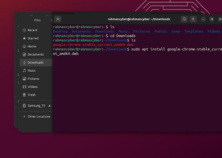Open Music in the Files sidebar
The width and height of the screenshot is (222, 158).
pyautogui.click(x=36, y=71)
